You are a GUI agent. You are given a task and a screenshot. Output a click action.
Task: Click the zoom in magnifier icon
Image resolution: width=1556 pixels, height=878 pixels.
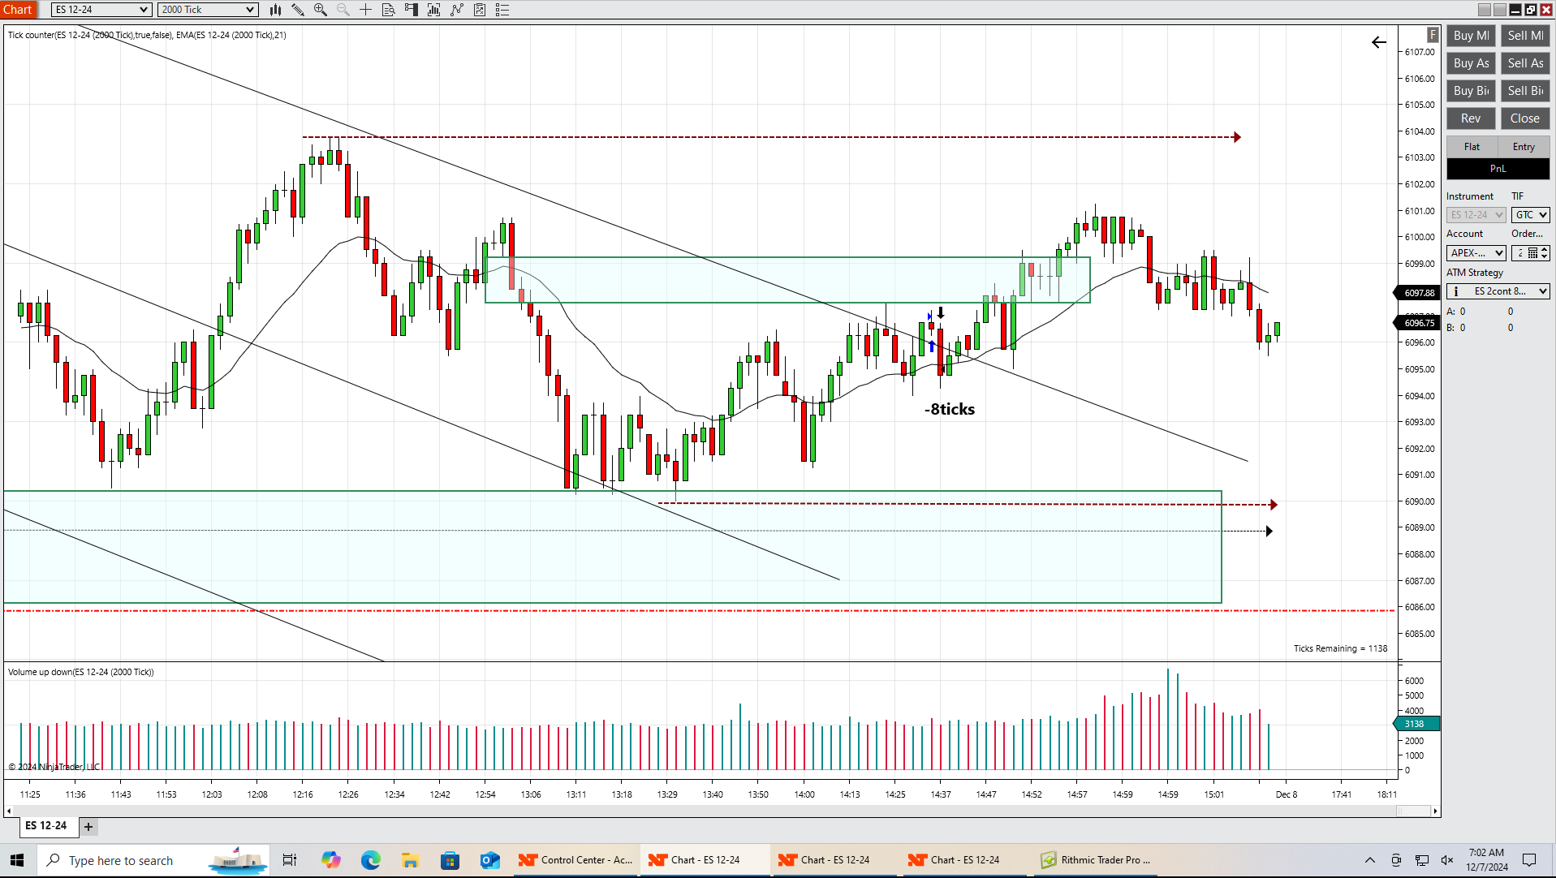321,10
